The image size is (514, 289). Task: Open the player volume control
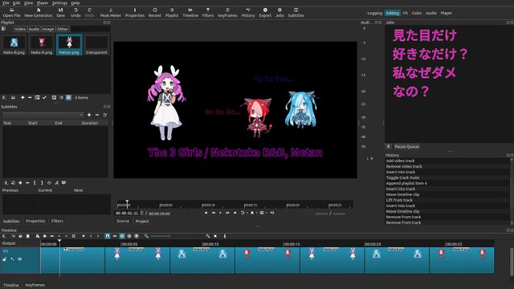[x=272, y=213]
